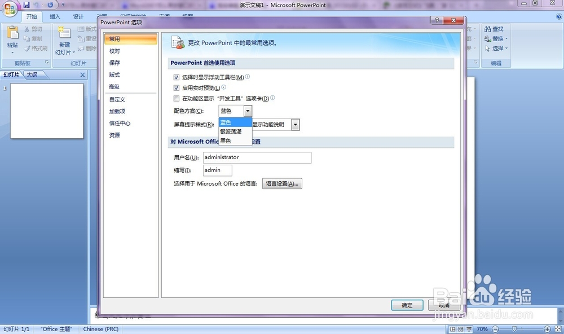Confirm options with the 确定 button
Screen dimensions: 564x334
click(407, 305)
